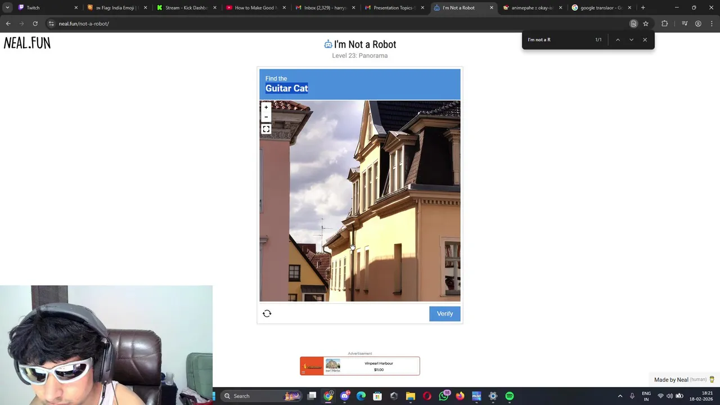Screen dimensions: 720x405
Task: Close the find bar
Action: click(645, 40)
